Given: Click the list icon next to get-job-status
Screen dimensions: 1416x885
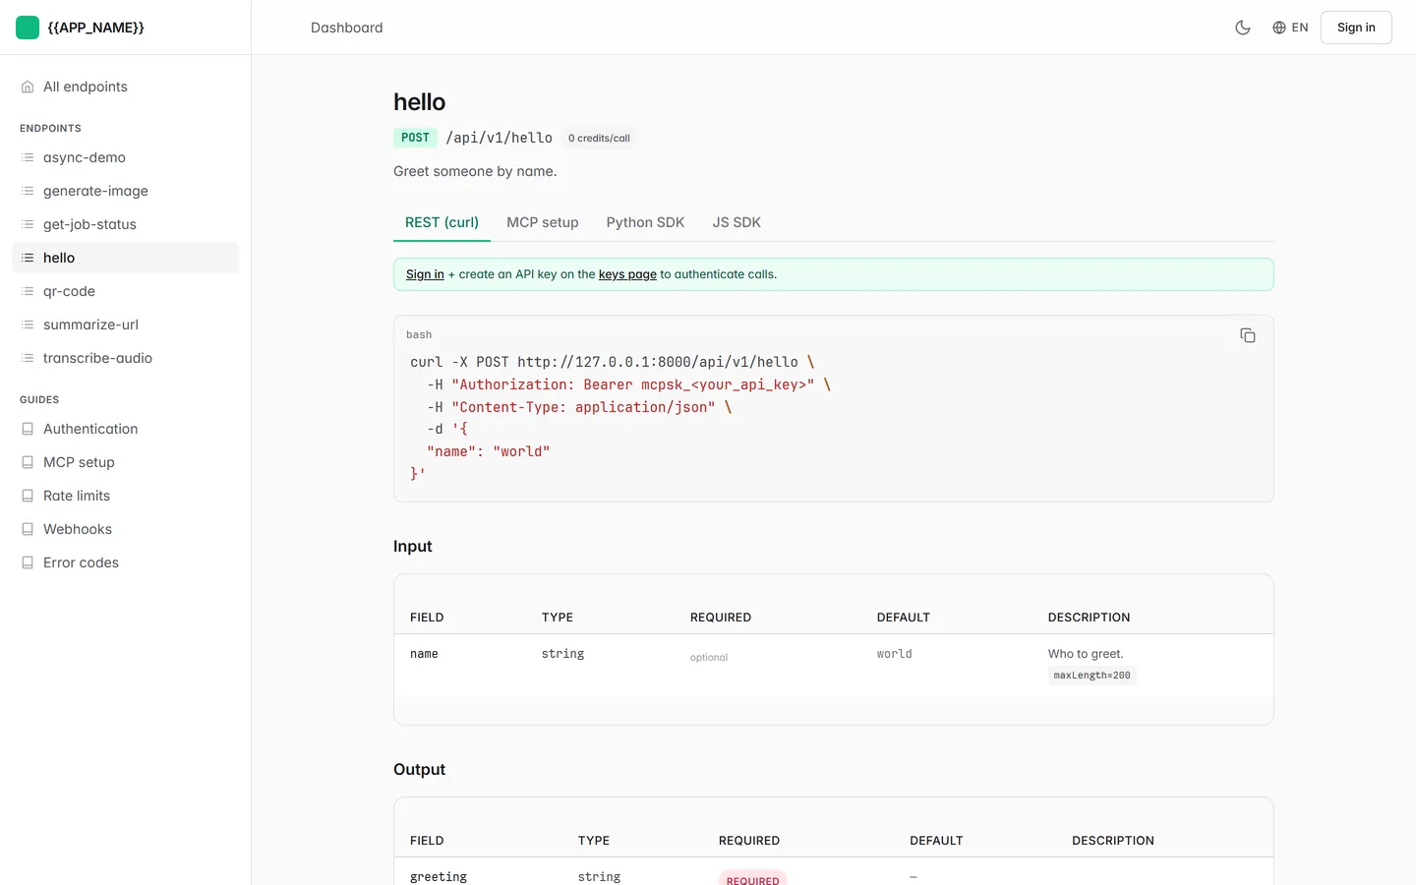Looking at the screenshot, I should (28, 224).
